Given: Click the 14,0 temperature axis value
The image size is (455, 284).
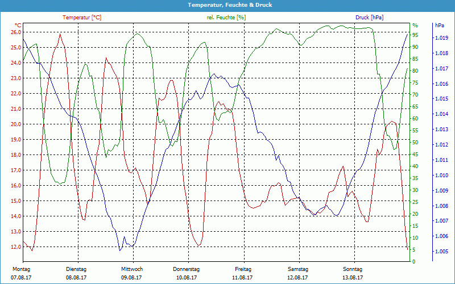Looking at the screenshot, I should (x=16, y=216).
